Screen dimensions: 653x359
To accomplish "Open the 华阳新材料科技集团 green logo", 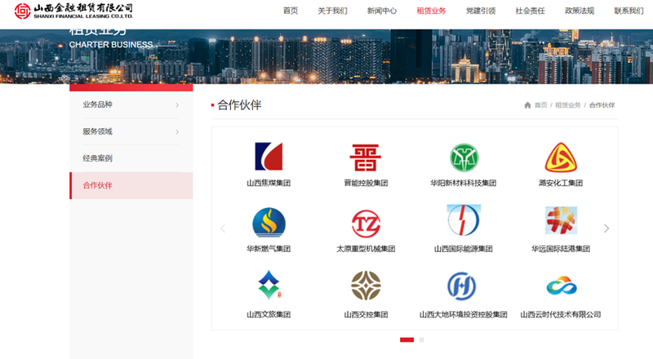I will pos(464,157).
